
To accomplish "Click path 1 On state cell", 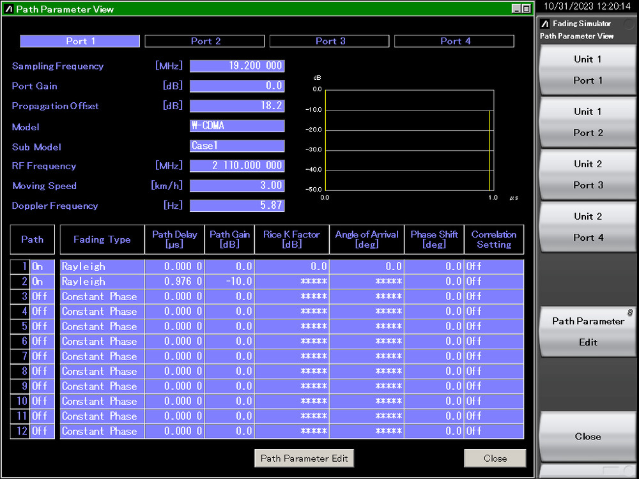I will [x=42, y=267].
